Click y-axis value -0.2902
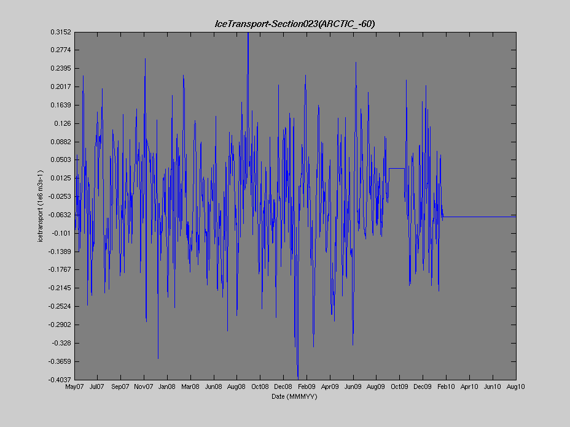Viewport: 570px width, 427px height. (x=60, y=325)
